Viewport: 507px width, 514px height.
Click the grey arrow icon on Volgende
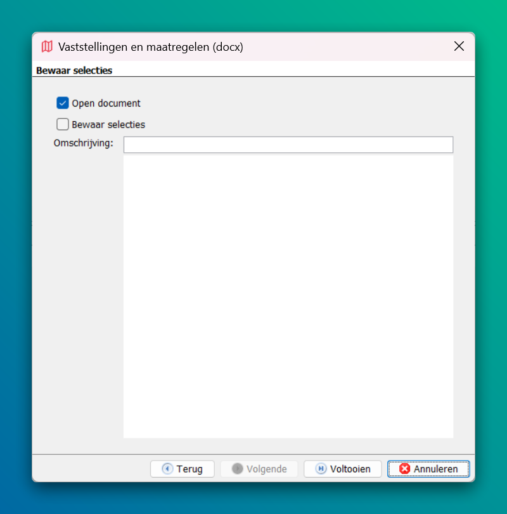point(237,469)
